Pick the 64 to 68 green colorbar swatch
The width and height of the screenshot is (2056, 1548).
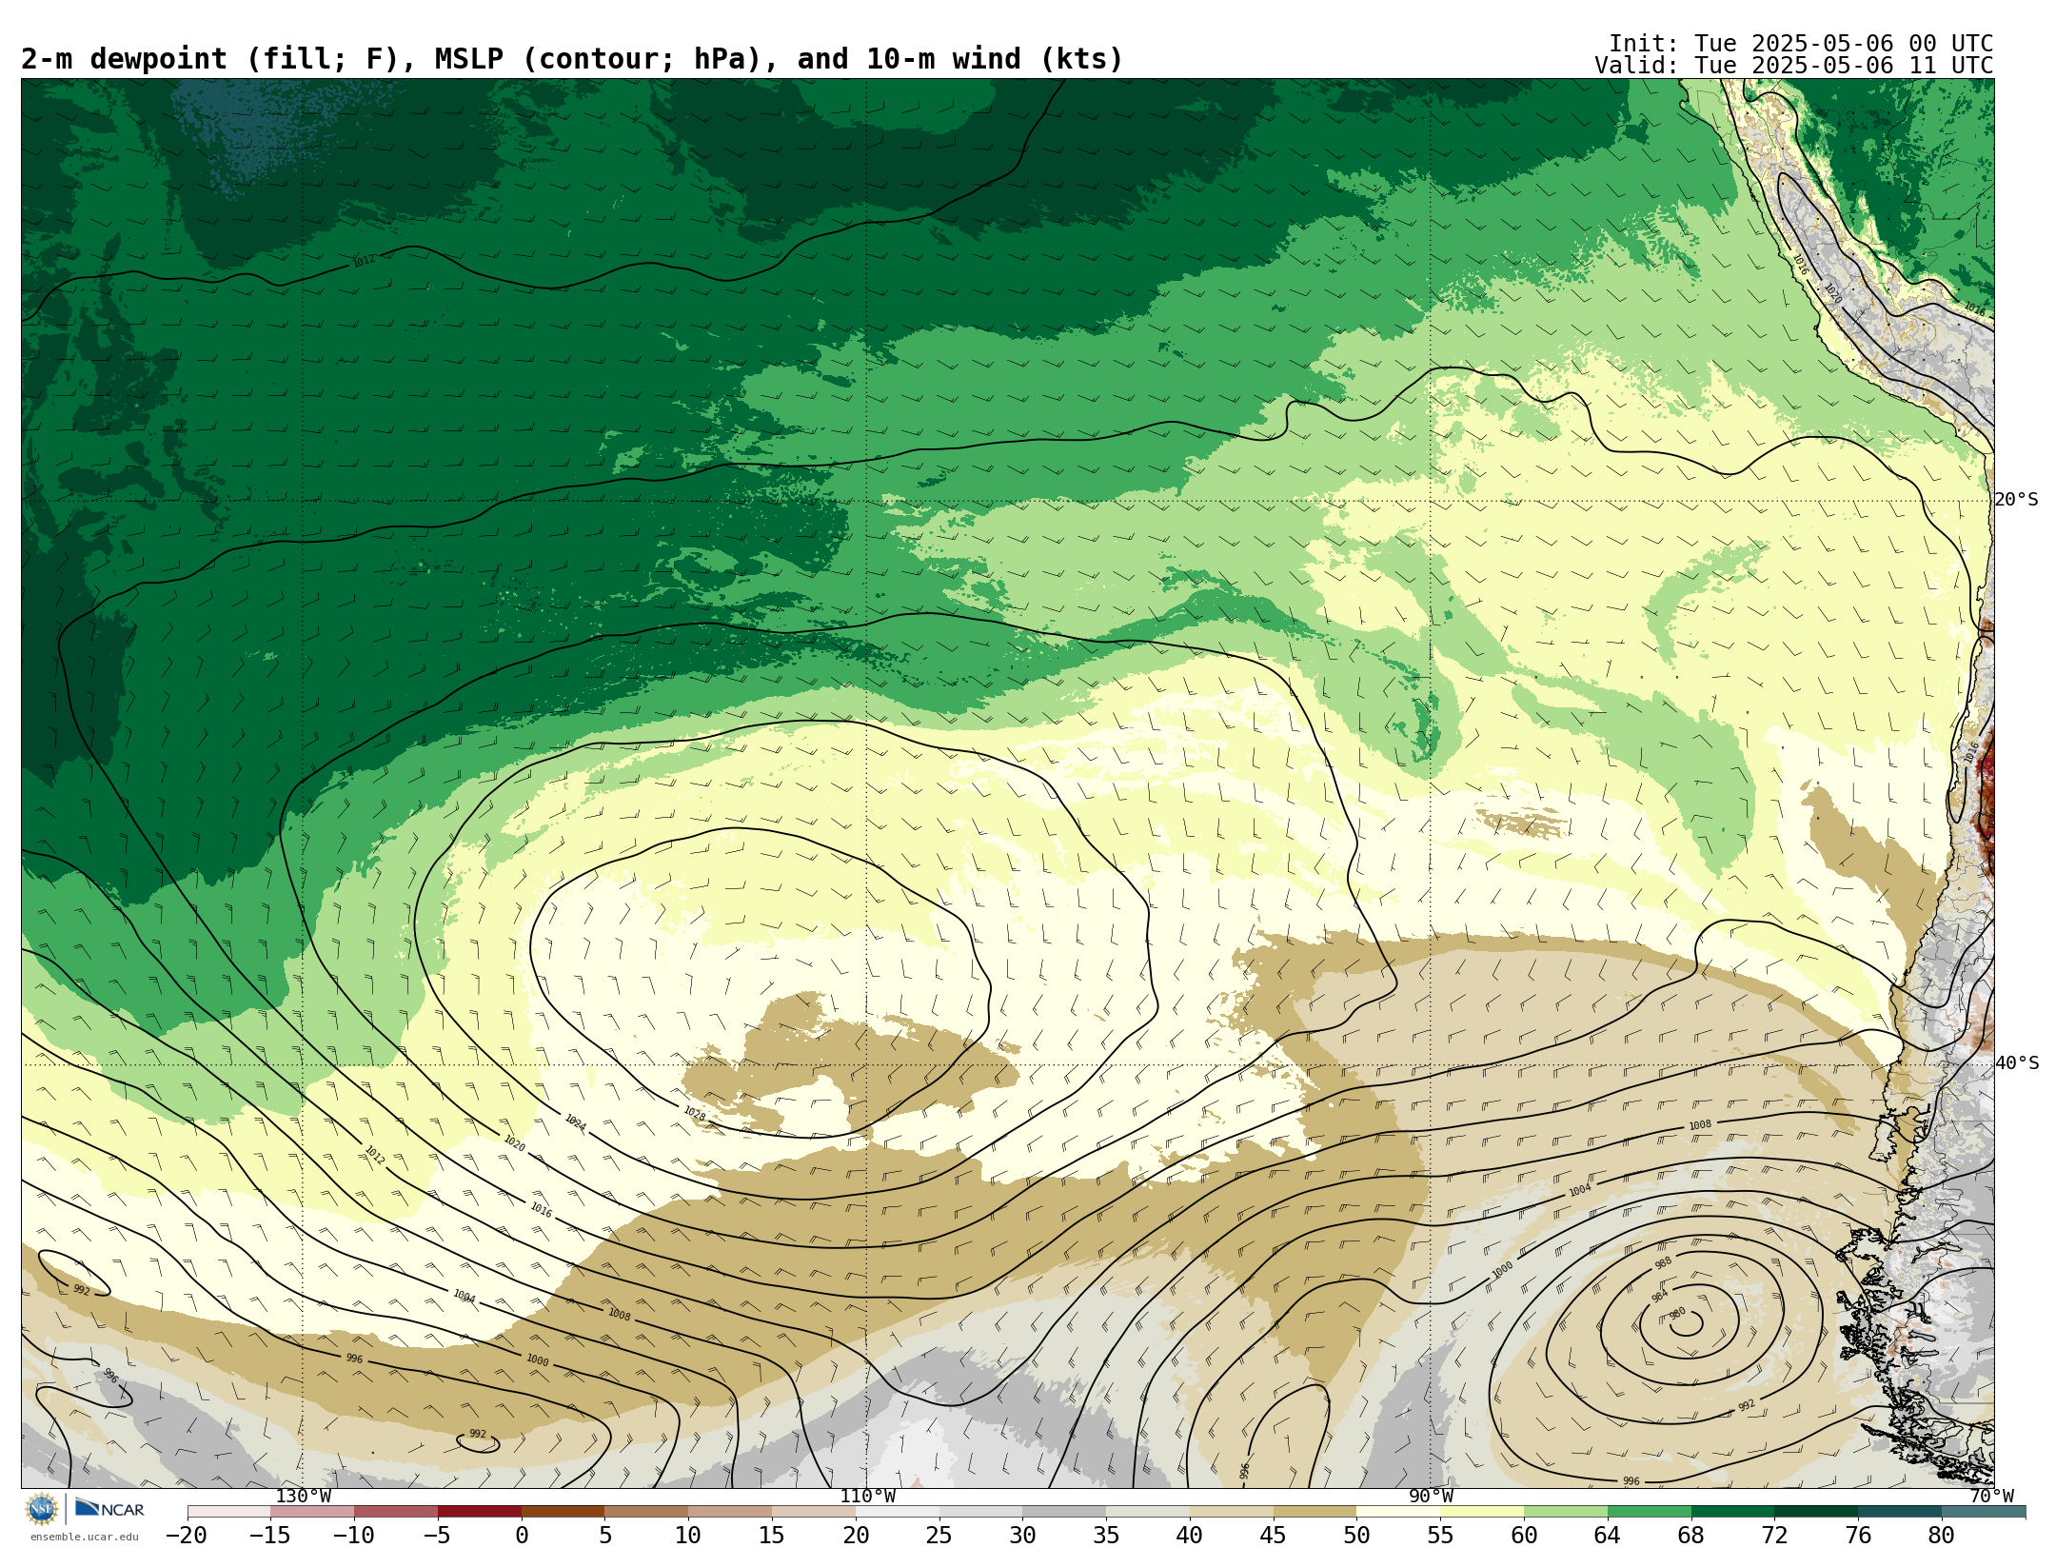point(1649,1512)
